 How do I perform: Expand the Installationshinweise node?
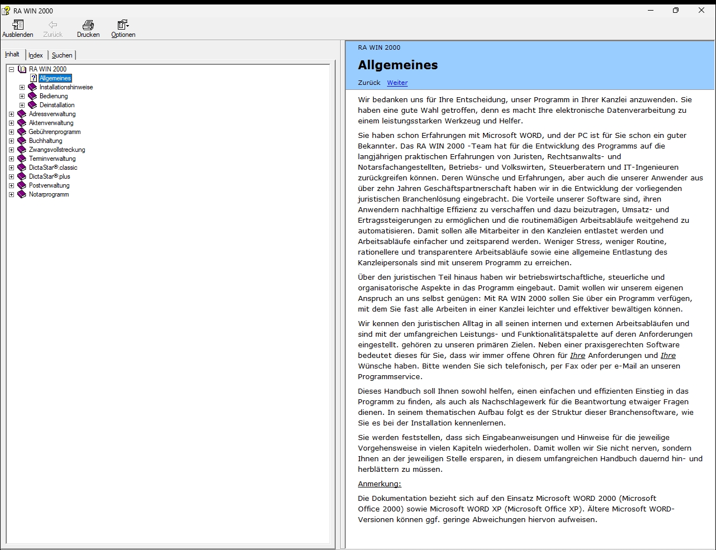point(22,87)
